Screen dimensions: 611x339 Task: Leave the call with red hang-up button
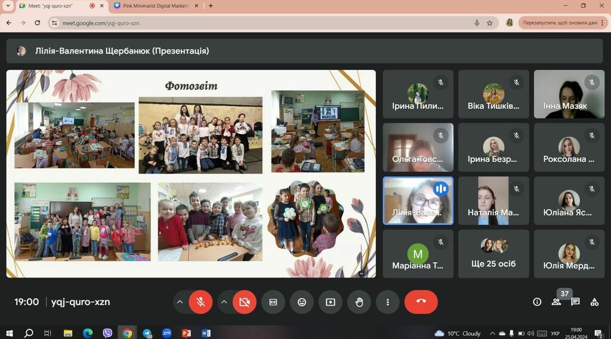pos(421,302)
